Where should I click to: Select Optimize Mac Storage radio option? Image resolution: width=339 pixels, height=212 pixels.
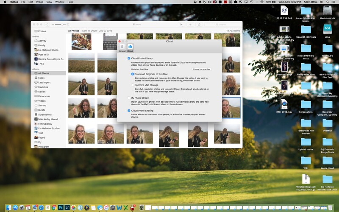coord(132,85)
